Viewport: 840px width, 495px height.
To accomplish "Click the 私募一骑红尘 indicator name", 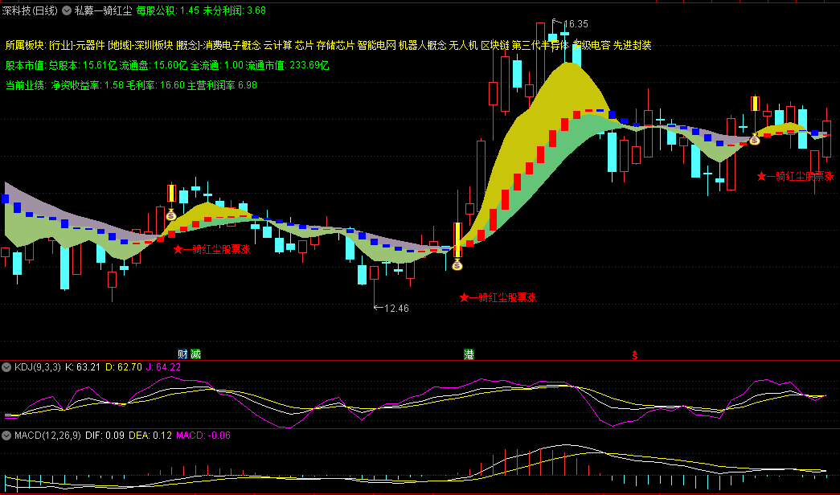I will 103,10.
